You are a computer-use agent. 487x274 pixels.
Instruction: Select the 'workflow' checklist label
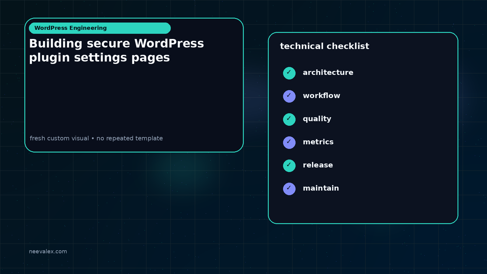coord(321,96)
